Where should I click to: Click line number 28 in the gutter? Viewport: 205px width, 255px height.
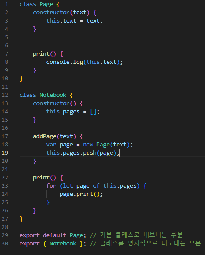click(x=5, y=227)
